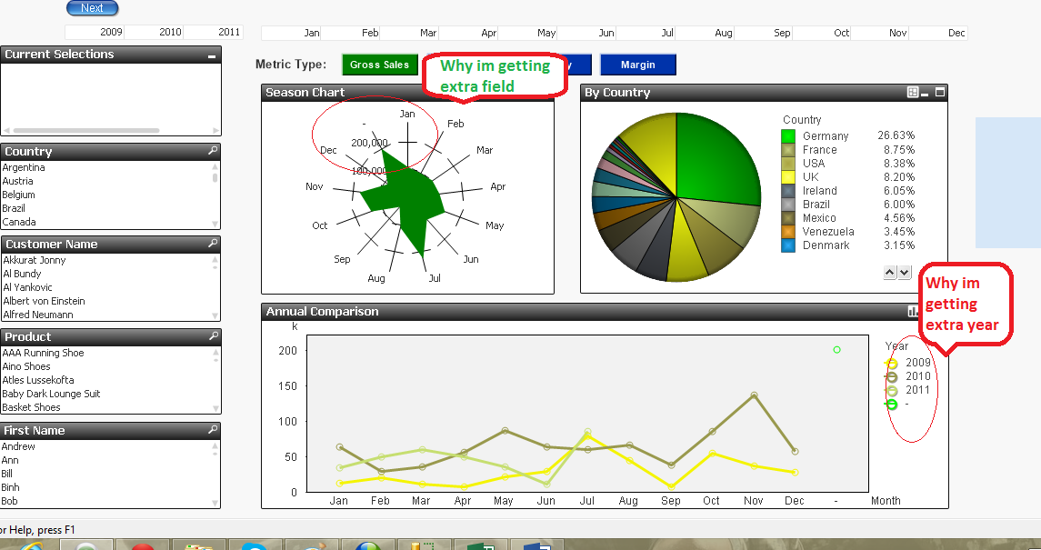Screen dimensions: 1041x550
Task: Click Mexico label in pie legend
Action: click(819, 218)
